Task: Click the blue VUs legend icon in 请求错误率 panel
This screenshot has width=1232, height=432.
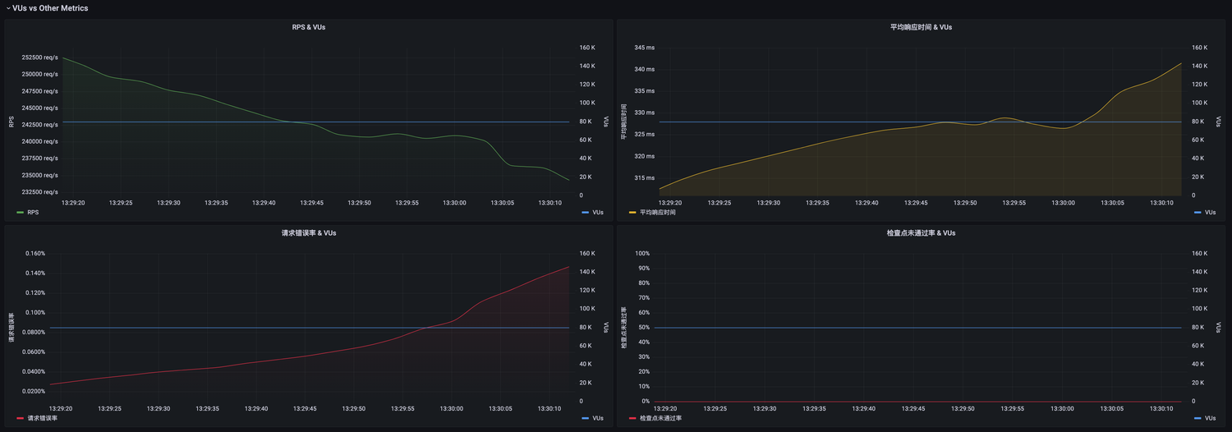Action: (x=585, y=418)
